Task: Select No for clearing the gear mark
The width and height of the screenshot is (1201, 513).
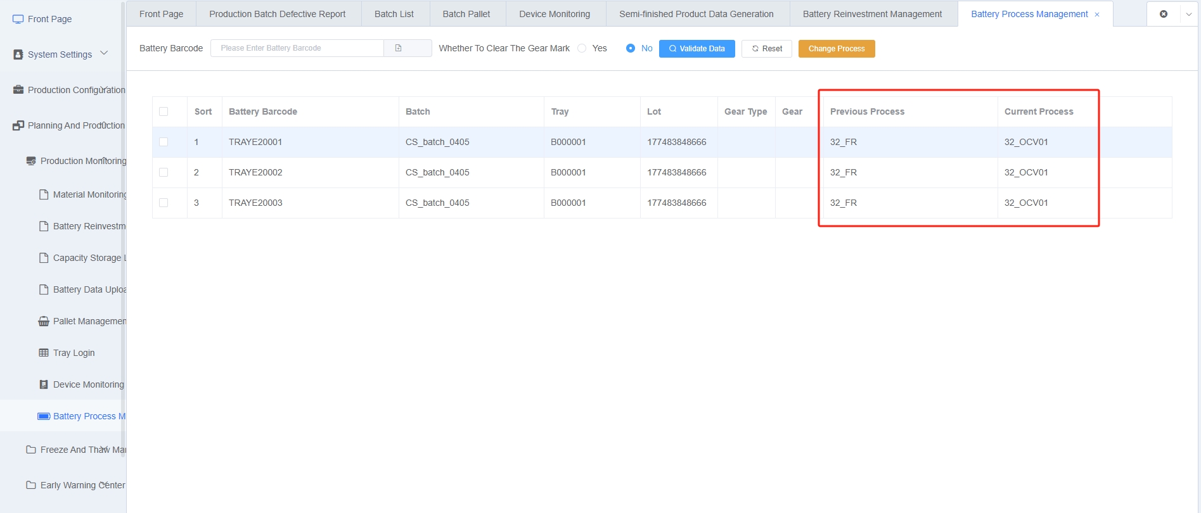Action: pos(631,48)
